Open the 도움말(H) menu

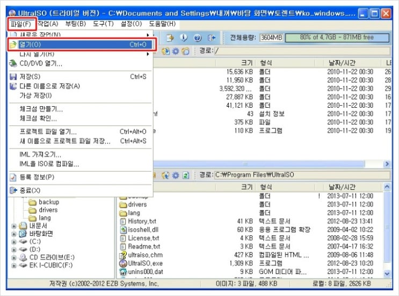tap(162, 24)
